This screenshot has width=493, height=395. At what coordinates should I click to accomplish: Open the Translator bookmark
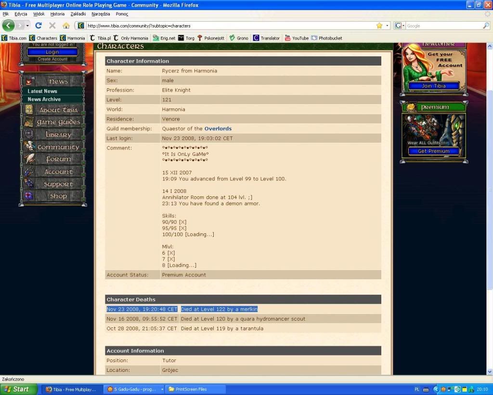(x=266, y=38)
